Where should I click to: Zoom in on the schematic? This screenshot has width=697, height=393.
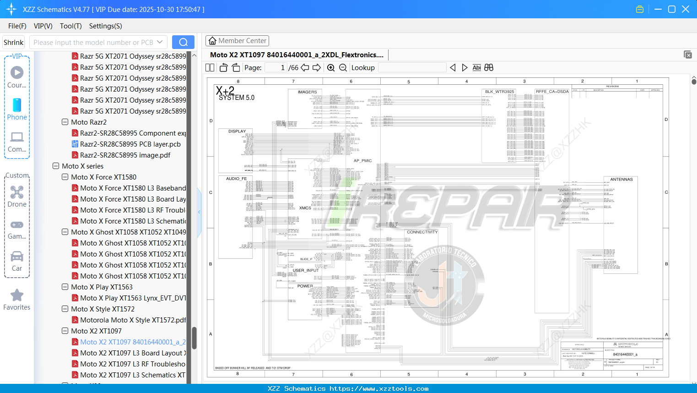331,67
